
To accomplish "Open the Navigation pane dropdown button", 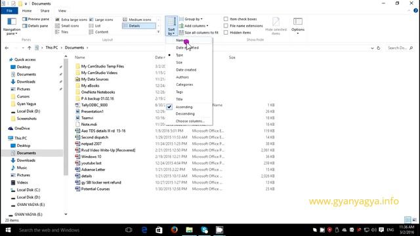I will [12, 26].
